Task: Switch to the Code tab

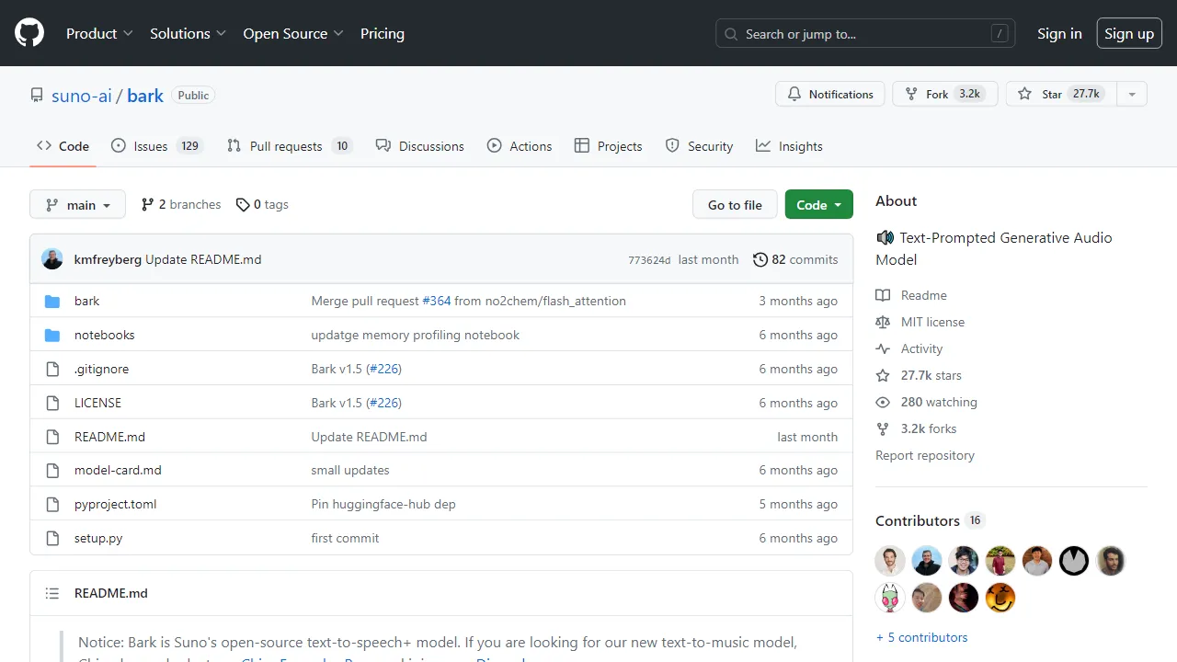Action: [63, 146]
